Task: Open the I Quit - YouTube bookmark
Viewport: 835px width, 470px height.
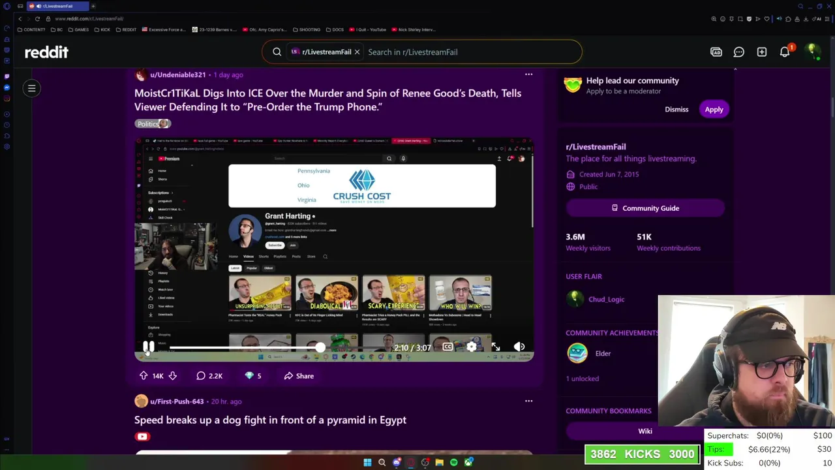Action: pos(368,29)
